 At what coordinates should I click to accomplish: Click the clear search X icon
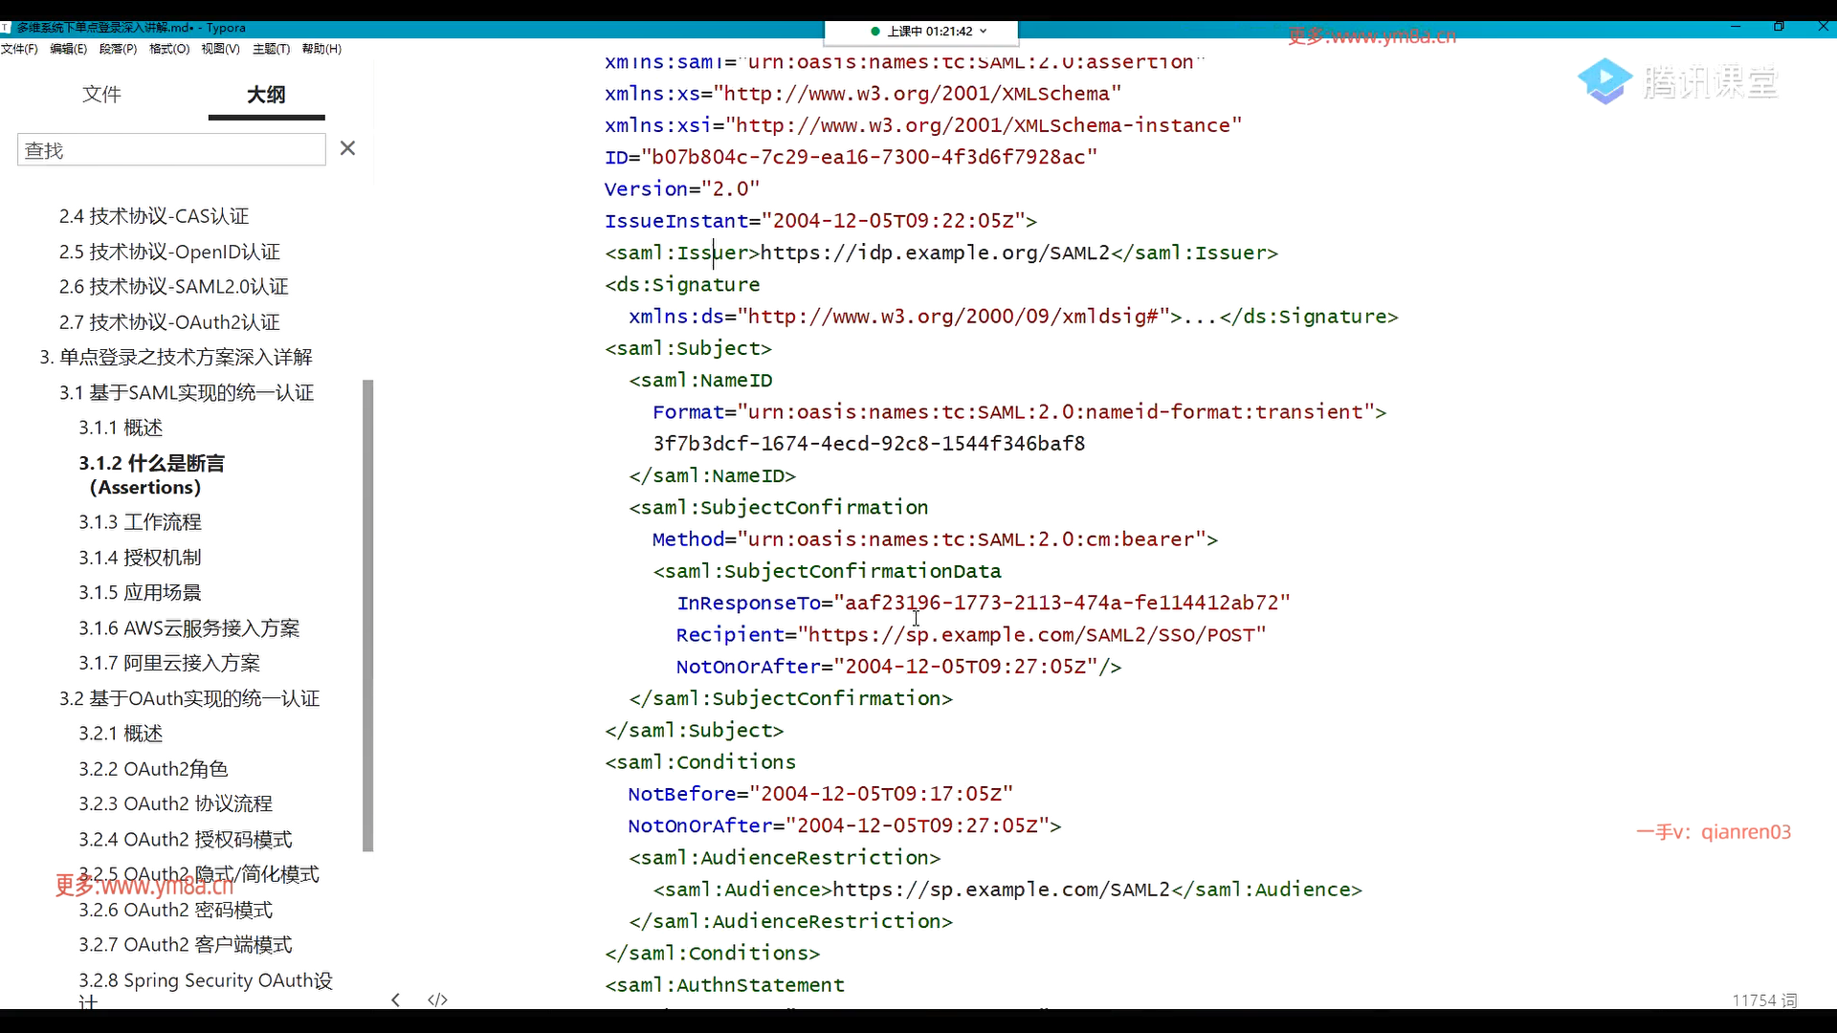[347, 148]
